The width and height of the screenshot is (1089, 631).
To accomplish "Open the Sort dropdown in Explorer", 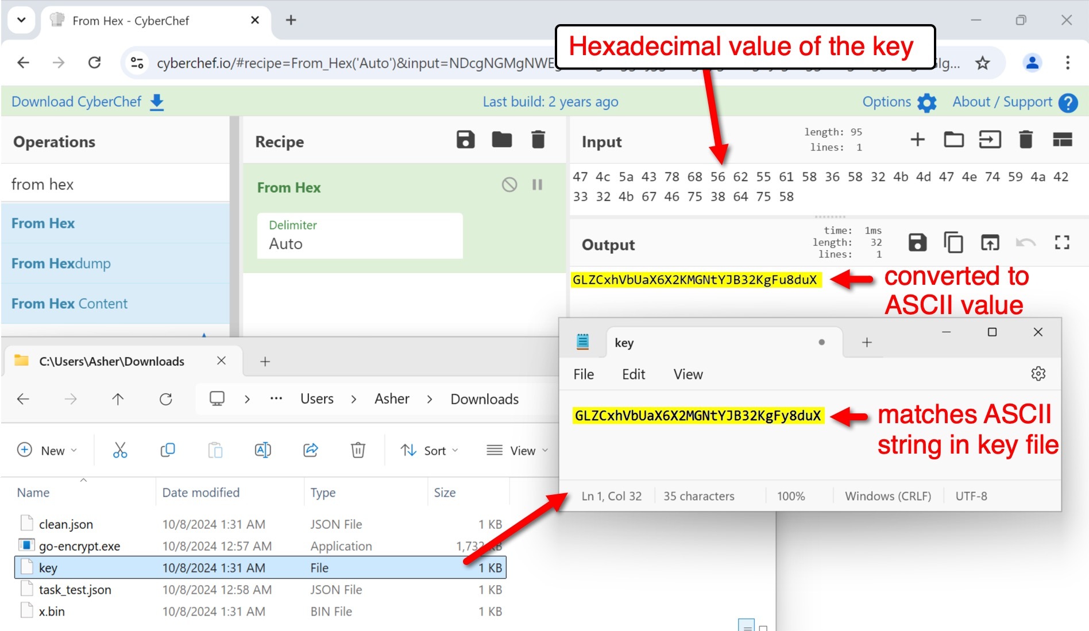I will point(429,451).
